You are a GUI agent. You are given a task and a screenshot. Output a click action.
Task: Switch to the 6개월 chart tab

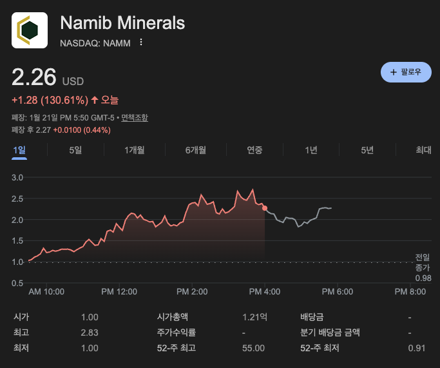[196, 150]
